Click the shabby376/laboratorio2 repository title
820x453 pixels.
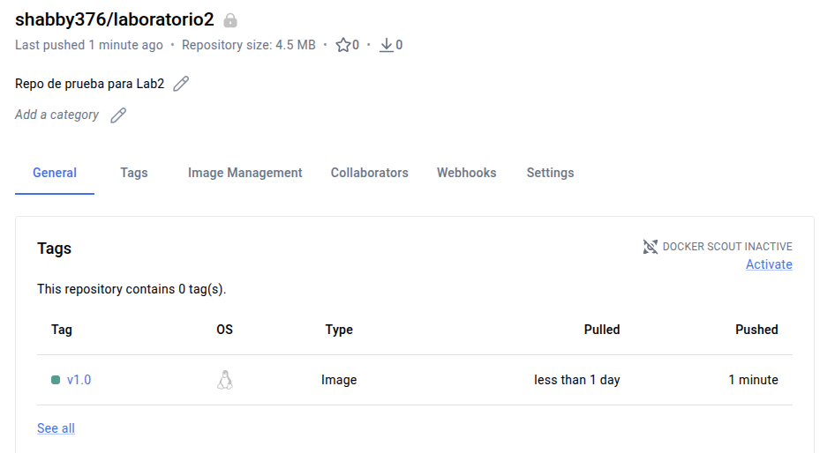(x=115, y=19)
